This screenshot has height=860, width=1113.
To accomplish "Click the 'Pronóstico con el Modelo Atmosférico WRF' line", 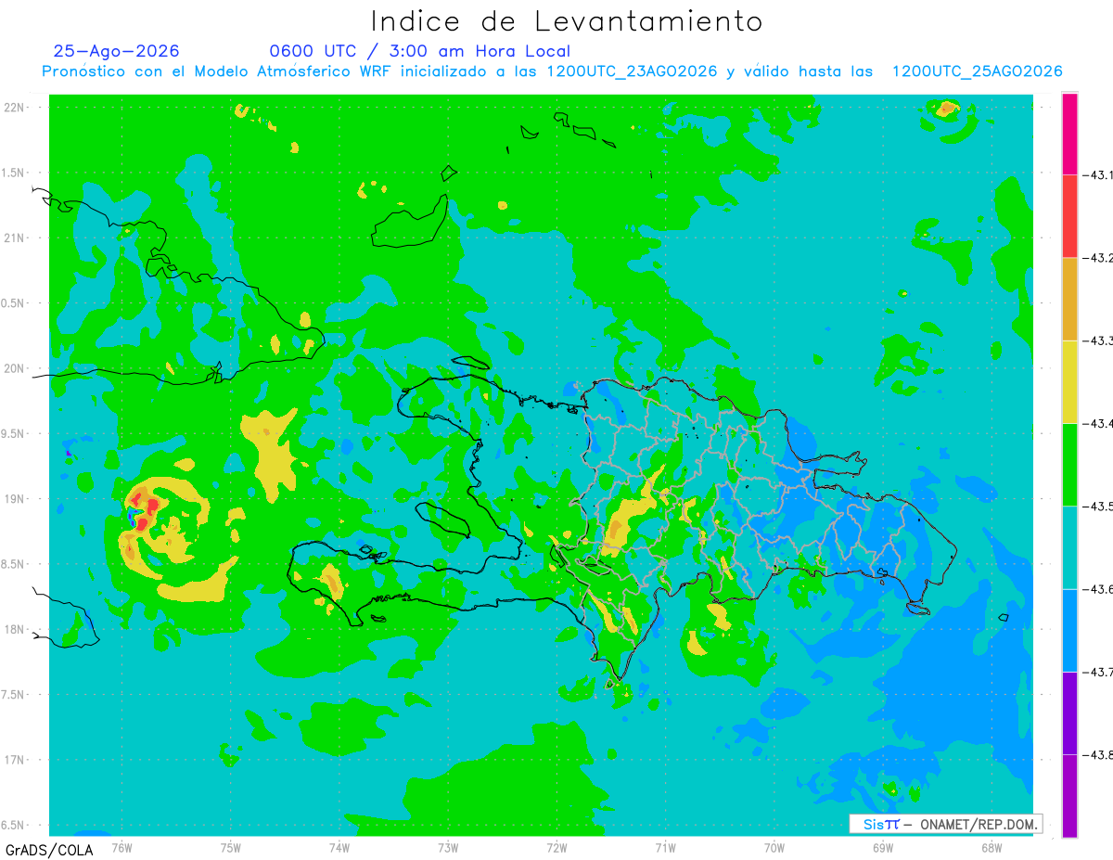I will tap(552, 71).
